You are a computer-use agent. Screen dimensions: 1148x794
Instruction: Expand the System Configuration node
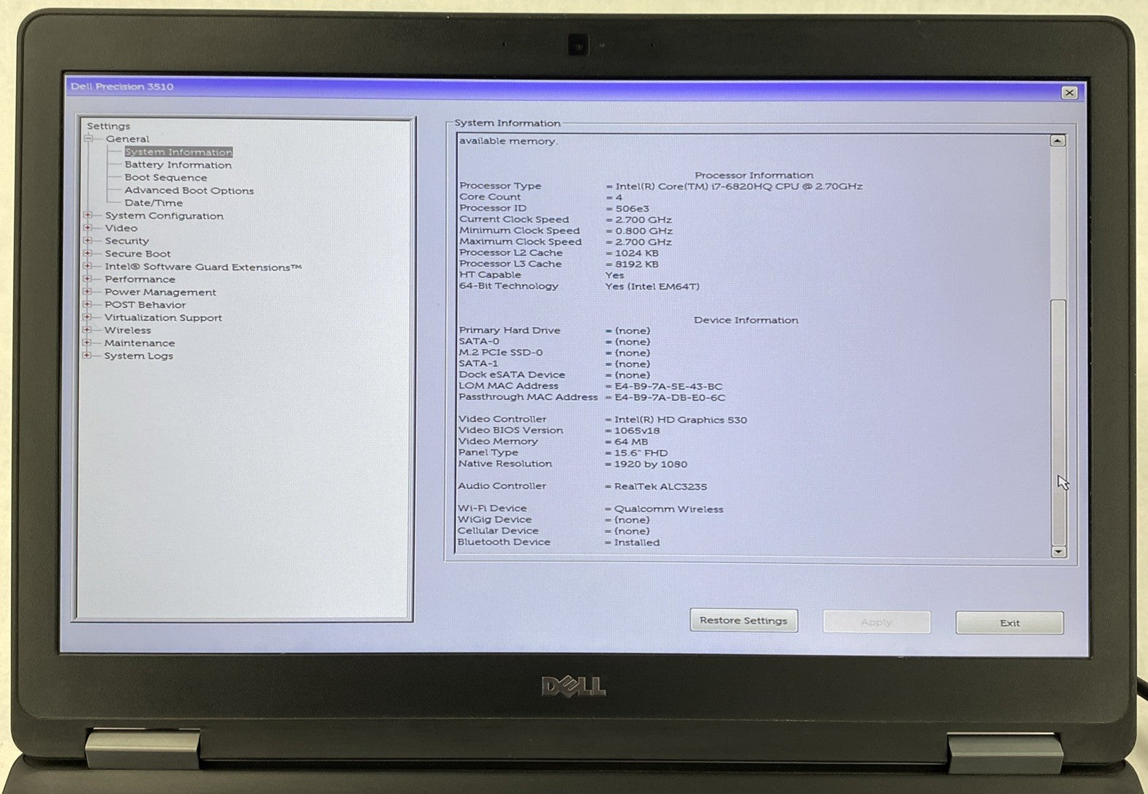point(88,215)
